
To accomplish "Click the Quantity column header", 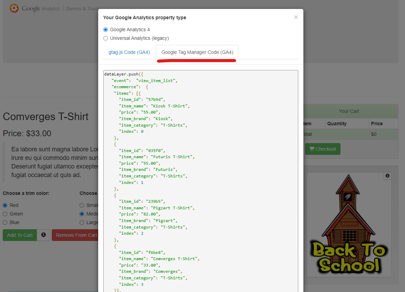I will pyautogui.click(x=337, y=124).
